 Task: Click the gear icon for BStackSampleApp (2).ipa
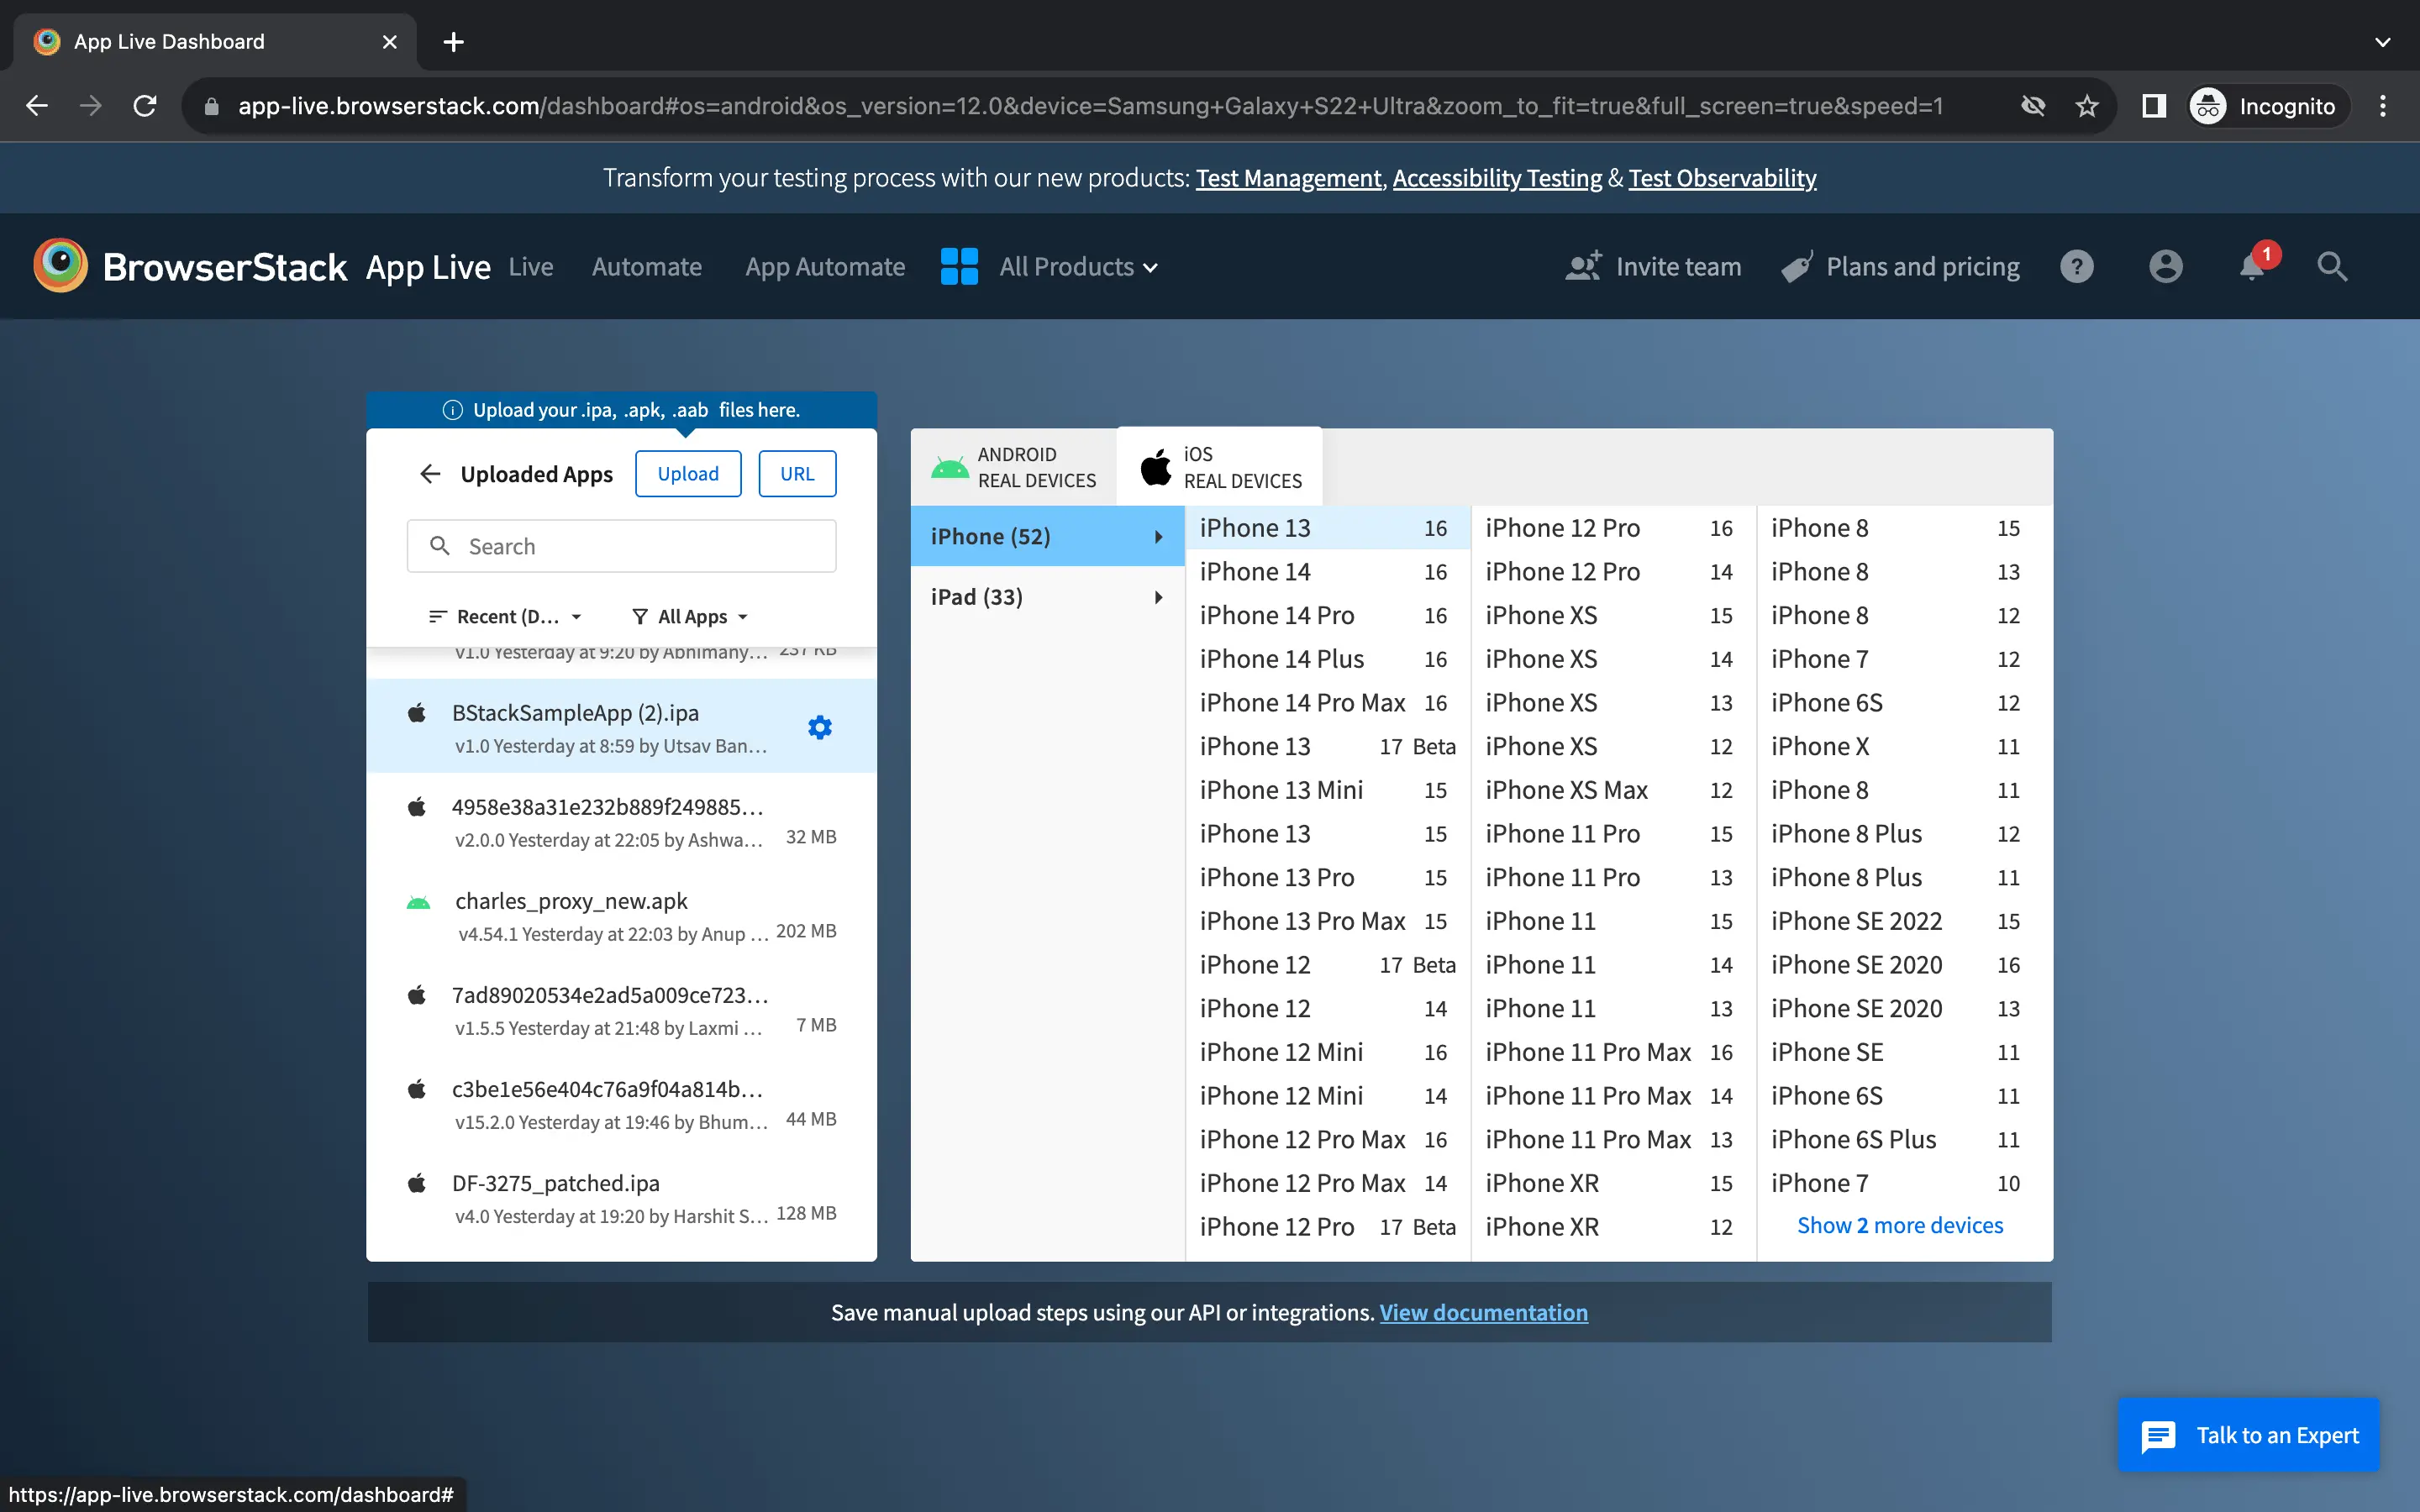point(819,727)
